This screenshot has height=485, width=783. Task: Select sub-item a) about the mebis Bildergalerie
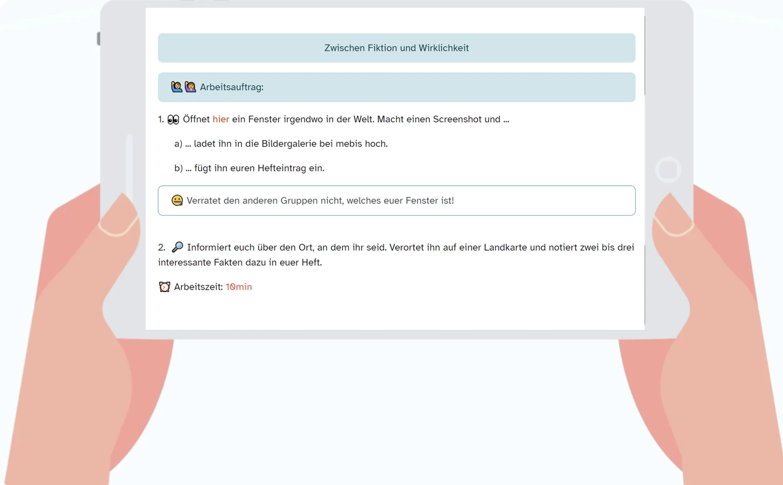click(x=281, y=143)
